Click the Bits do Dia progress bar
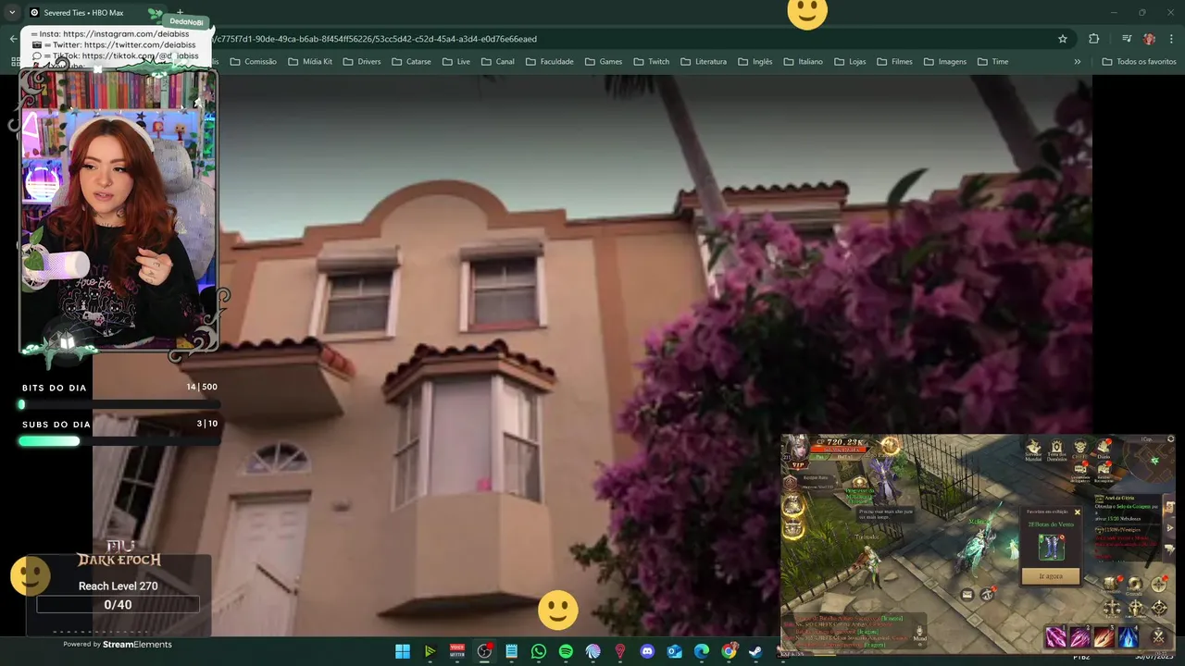The image size is (1185, 666). [119, 404]
